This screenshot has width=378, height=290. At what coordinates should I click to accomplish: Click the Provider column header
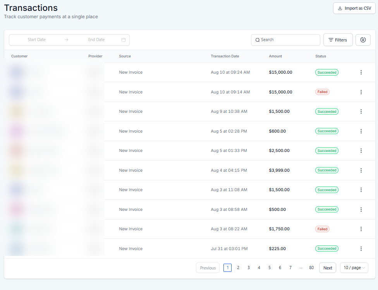tap(95, 56)
